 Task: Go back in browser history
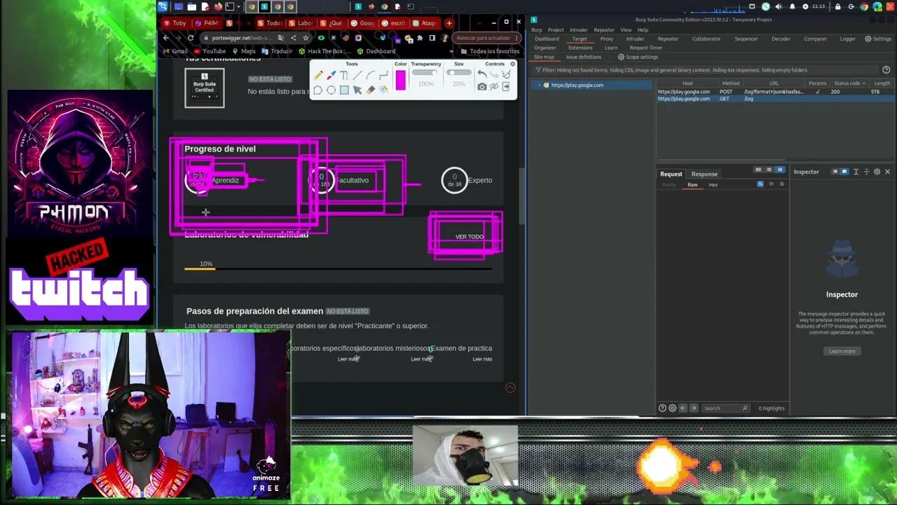pos(166,38)
